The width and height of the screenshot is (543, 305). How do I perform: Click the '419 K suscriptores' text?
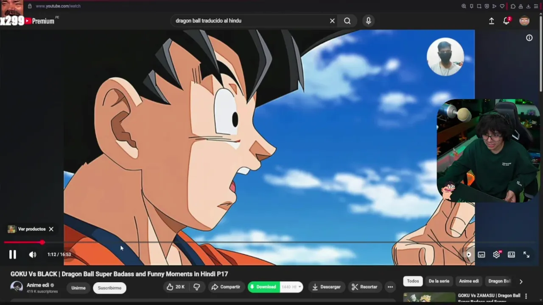(42, 291)
